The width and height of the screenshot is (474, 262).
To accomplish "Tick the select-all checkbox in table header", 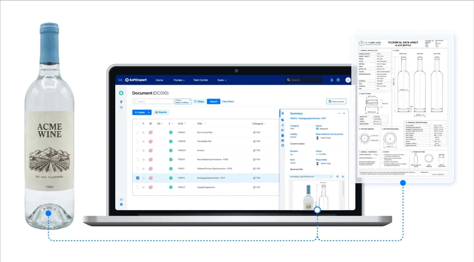I will coord(138,124).
